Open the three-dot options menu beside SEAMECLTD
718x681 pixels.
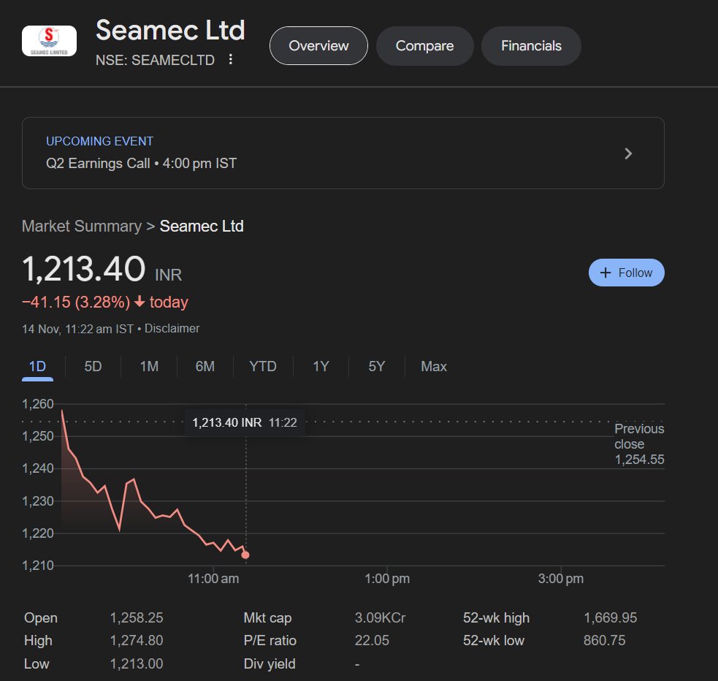coord(230,59)
